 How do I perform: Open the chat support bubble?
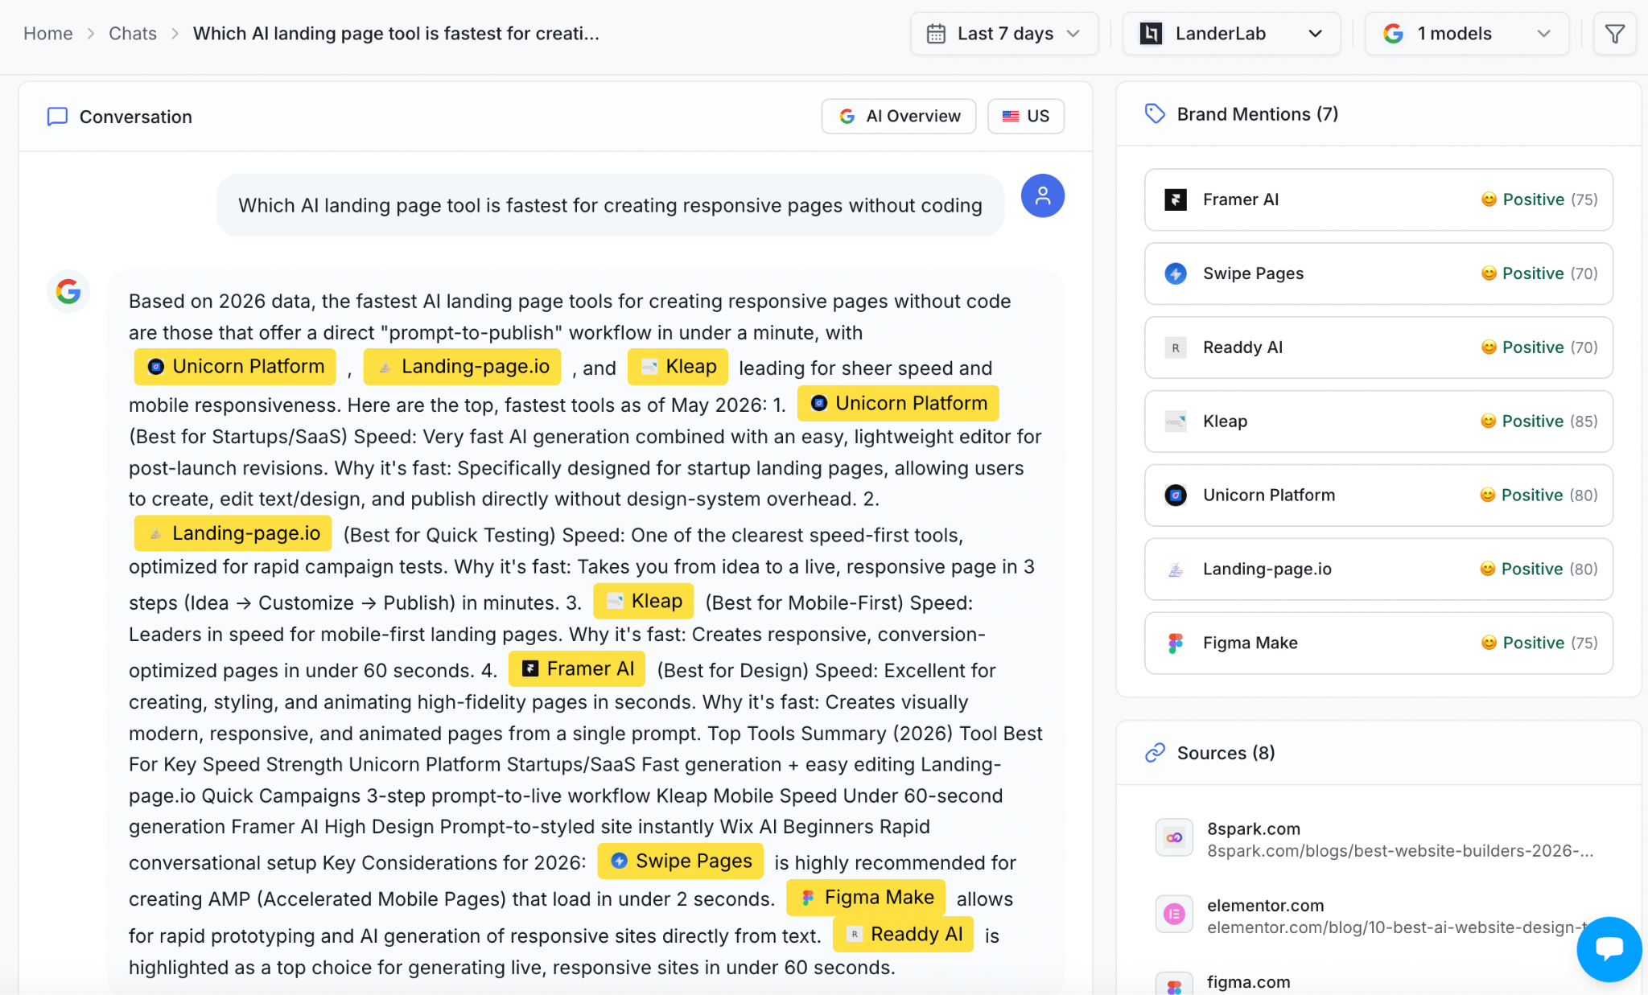(x=1609, y=949)
